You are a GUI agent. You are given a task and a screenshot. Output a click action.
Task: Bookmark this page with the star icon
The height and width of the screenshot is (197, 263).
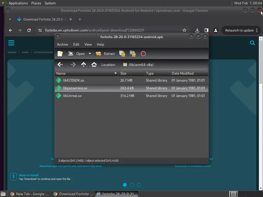[x=184, y=30]
